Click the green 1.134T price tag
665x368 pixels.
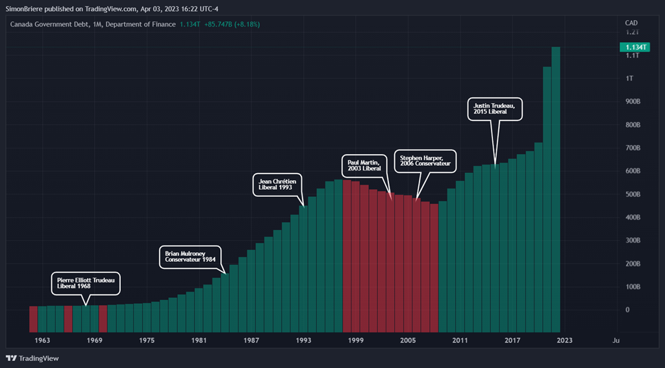633,47
